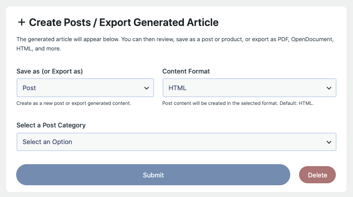The width and height of the screenshot is (353, 197).
Task: Click the red Delete button
Action: click(317, 175)
